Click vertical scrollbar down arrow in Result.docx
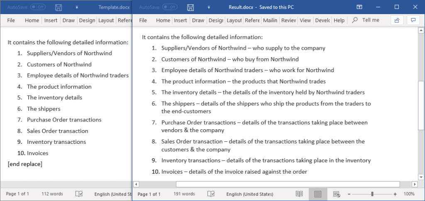 [x=421, y=177]
